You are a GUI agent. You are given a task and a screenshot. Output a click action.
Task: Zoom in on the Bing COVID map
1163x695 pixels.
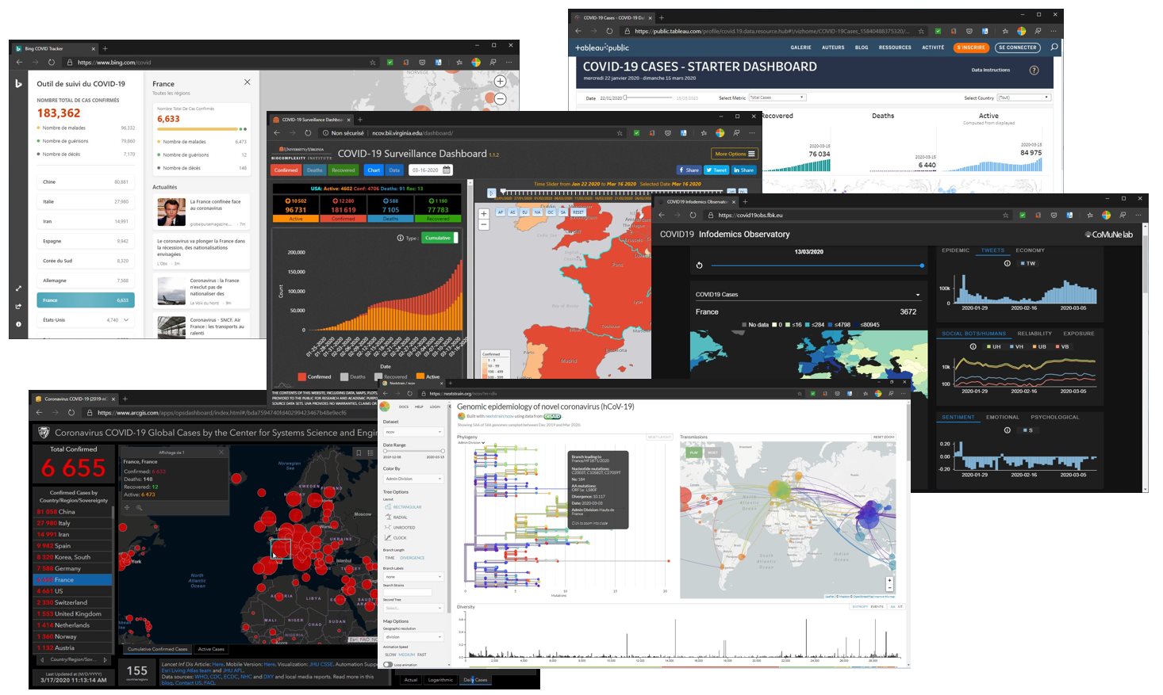tap(500, 82)
